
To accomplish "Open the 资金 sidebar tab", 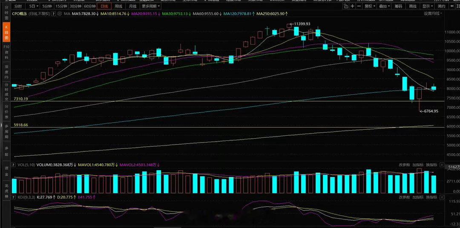I will pyautogui.click(x=6, y=171).
